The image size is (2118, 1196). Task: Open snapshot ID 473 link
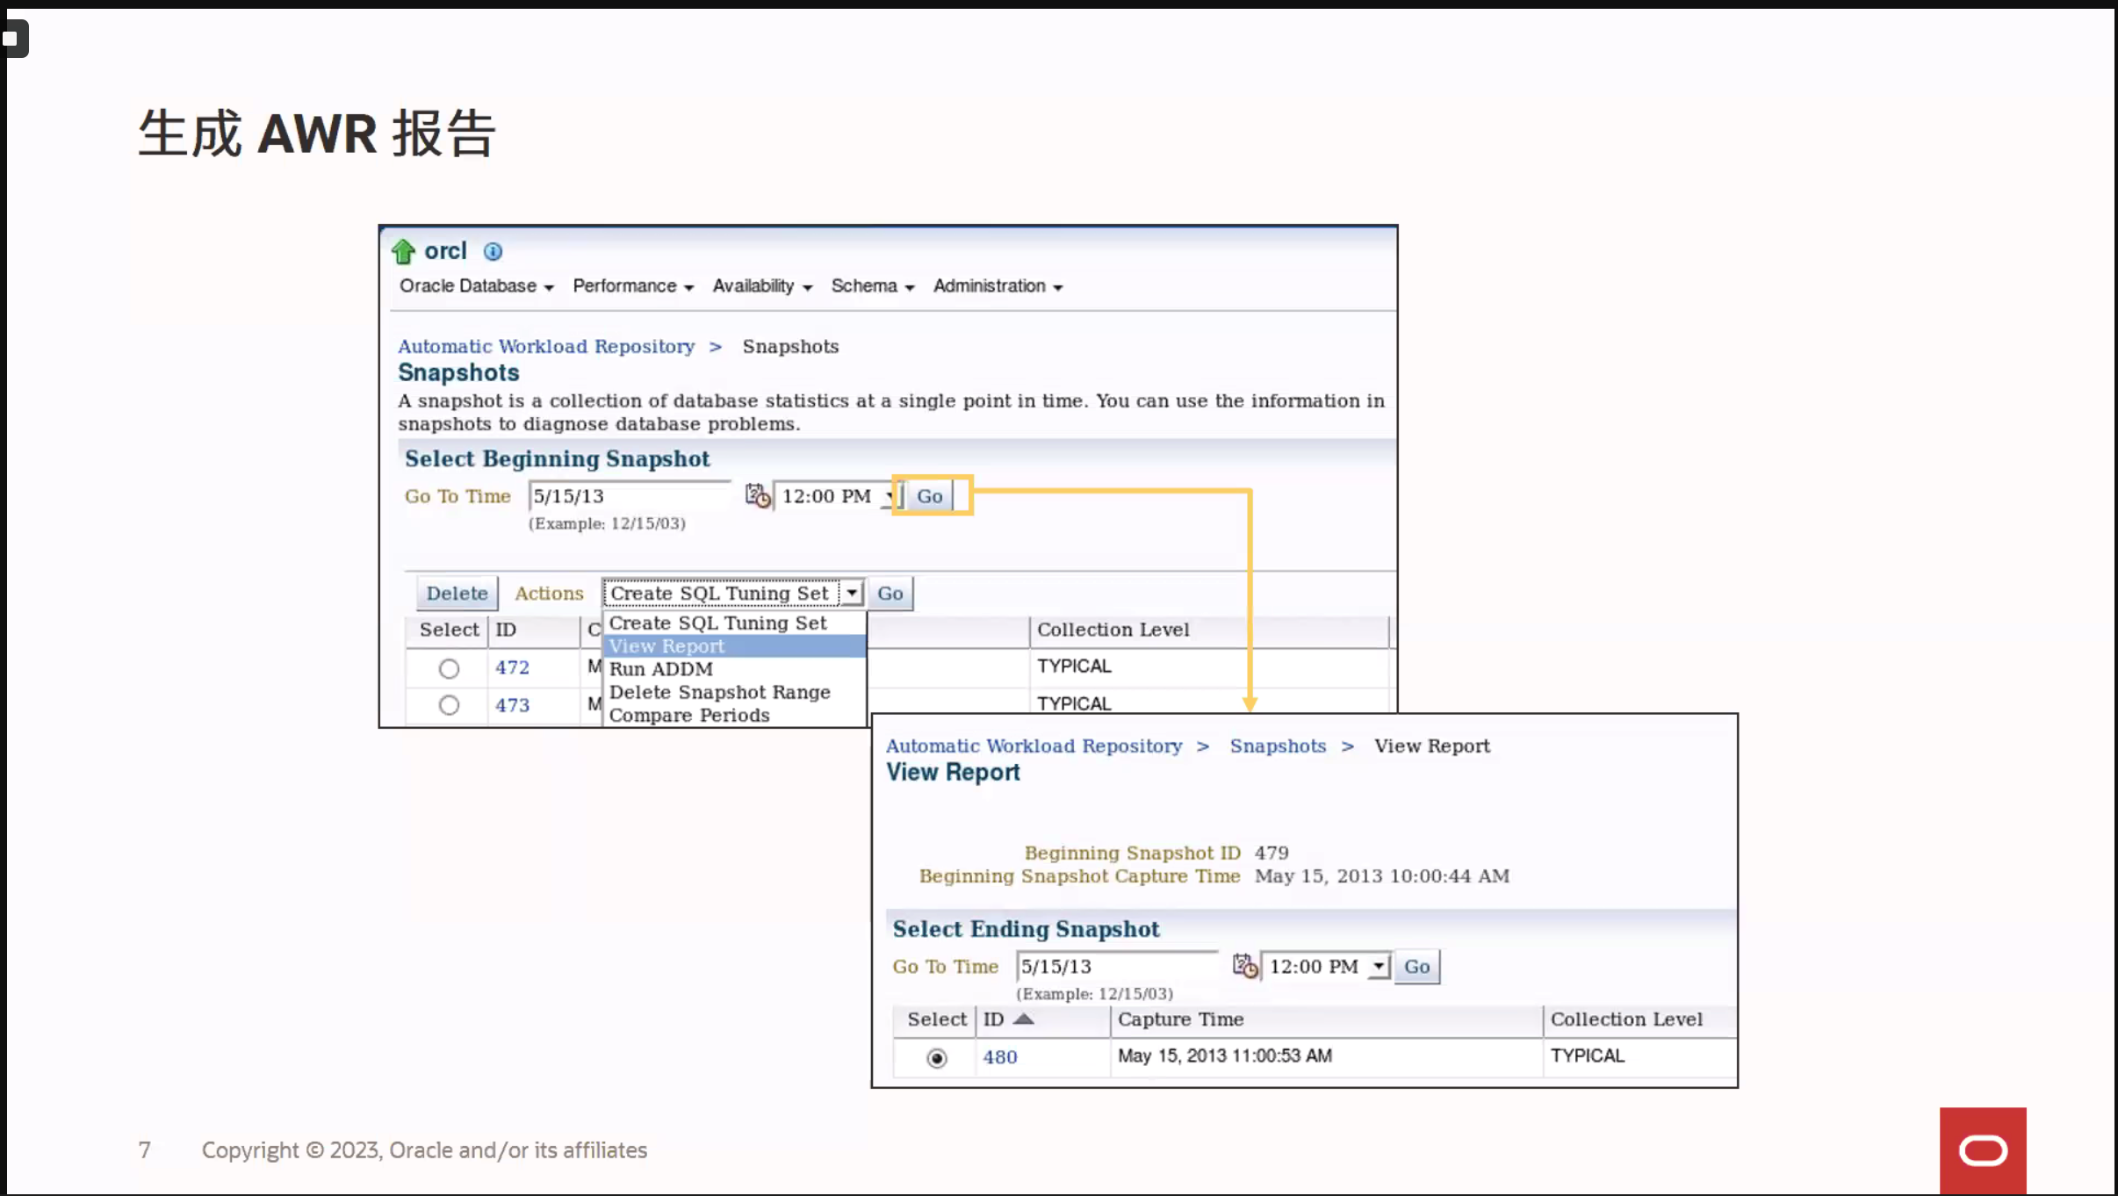click(512, 705)
